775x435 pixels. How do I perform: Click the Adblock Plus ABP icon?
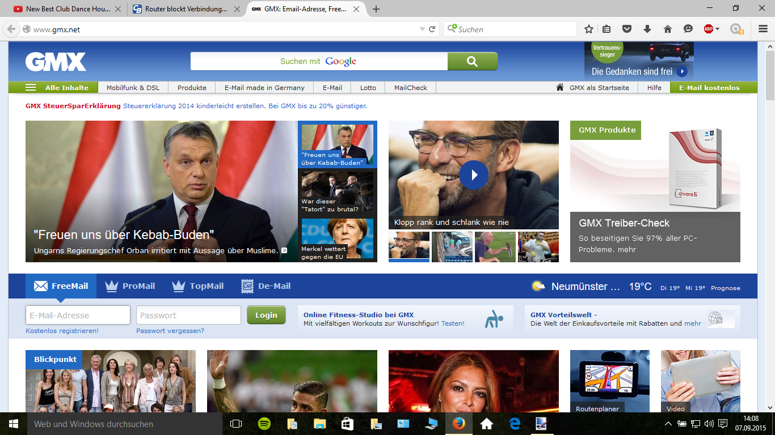point(708,29)
